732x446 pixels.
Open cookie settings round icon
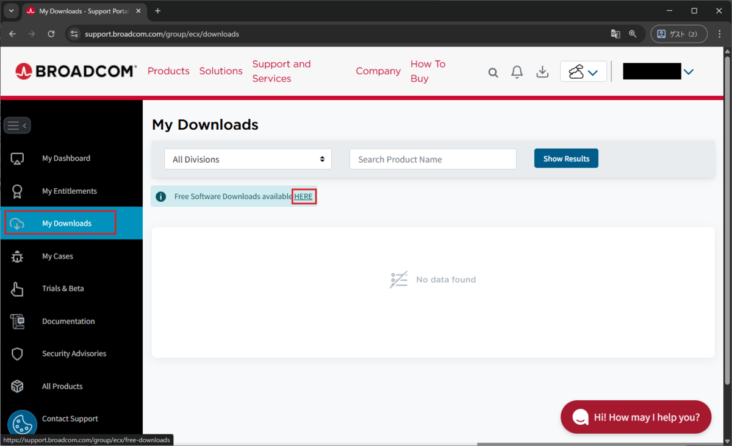[22, 425]
